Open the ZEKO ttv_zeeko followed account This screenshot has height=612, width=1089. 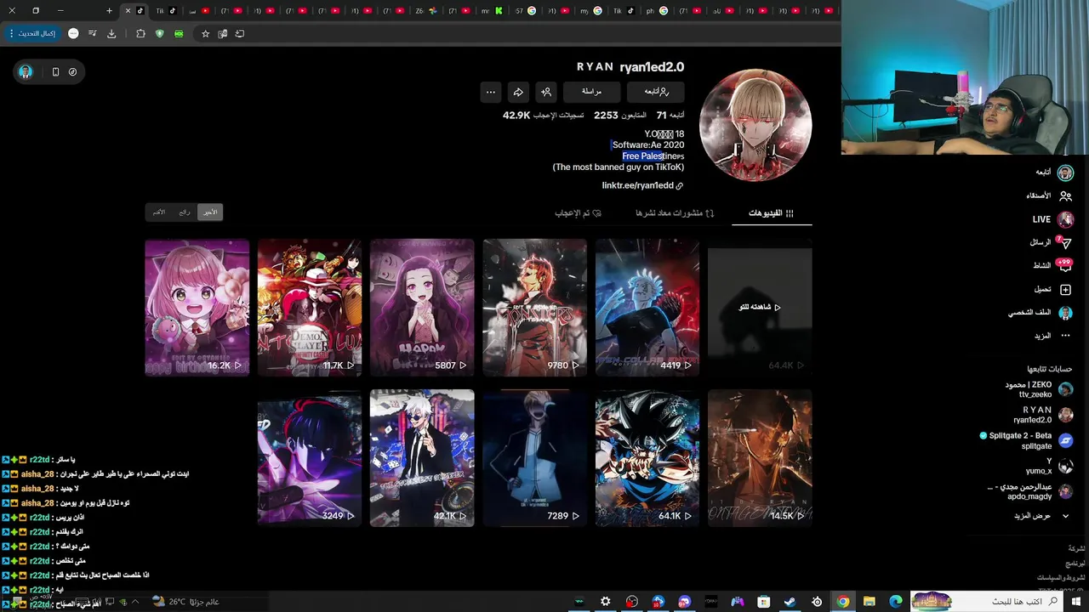[x=1038, y=389]
